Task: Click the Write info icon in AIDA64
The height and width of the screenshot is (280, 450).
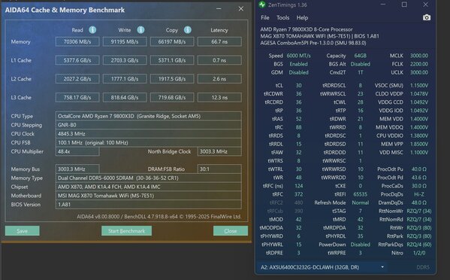Action: point(140,29)
